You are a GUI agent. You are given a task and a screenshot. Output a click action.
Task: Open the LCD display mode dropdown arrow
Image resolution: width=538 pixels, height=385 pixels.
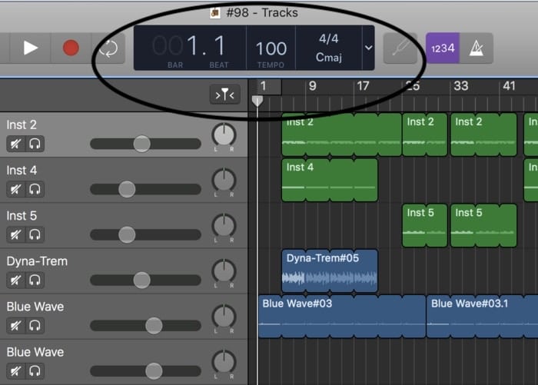point(368,48)
